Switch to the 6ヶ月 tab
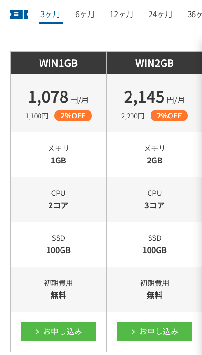Viewport: 202px width, 355px height. tap(85, 15)
